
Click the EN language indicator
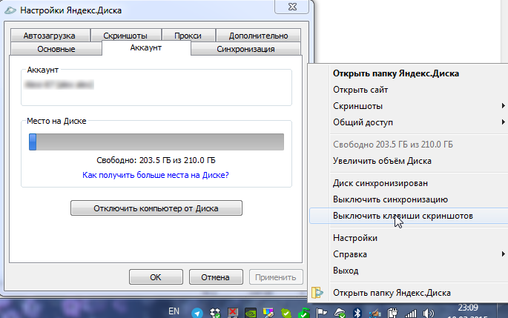174,311
